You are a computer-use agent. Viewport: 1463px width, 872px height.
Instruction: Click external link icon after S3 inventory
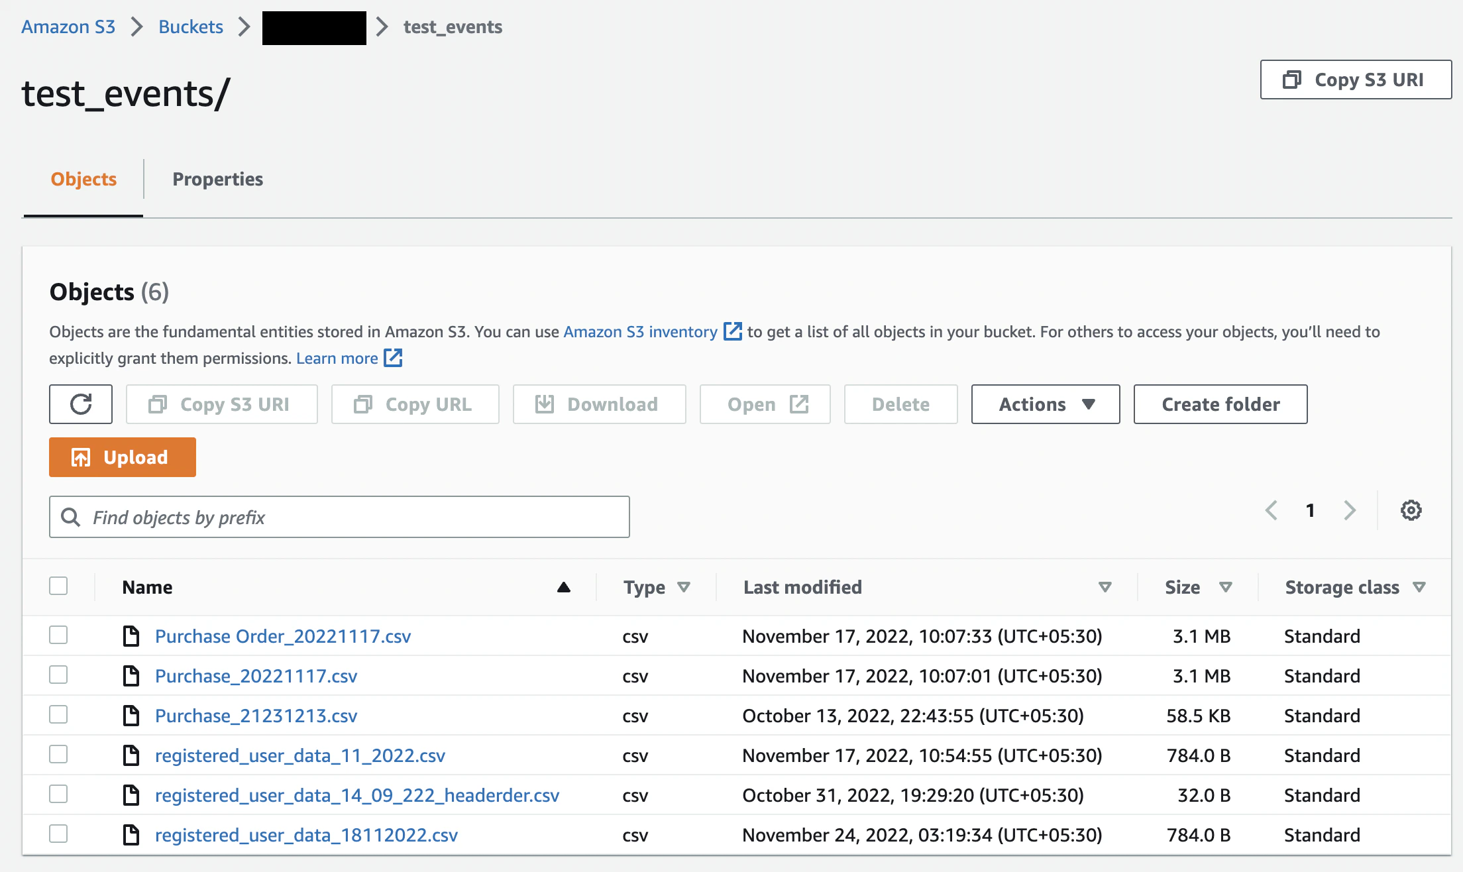732,331
